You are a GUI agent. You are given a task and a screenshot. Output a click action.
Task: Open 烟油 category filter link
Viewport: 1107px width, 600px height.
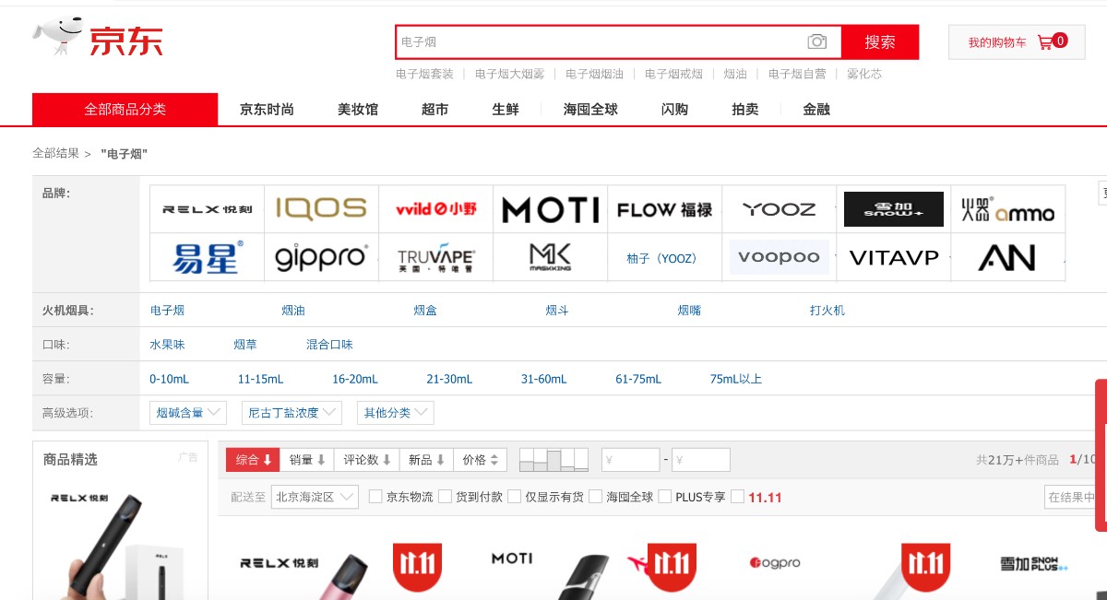(293, 311)
